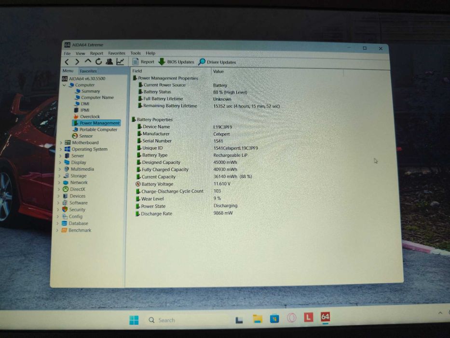Go up one level with the up arrow icon

(x=88, y=61)
